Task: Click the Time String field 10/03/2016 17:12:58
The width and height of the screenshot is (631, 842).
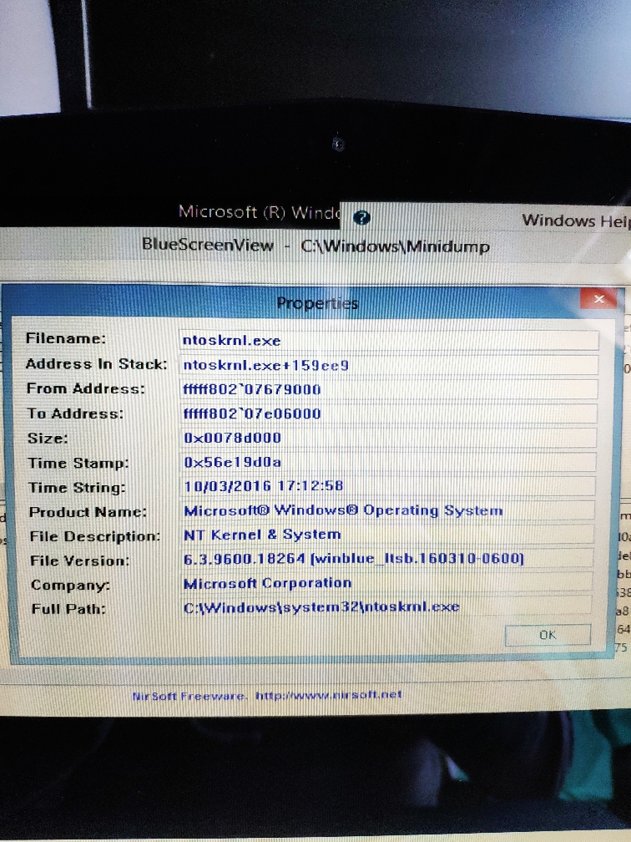Action: click(x=387, y=486)
